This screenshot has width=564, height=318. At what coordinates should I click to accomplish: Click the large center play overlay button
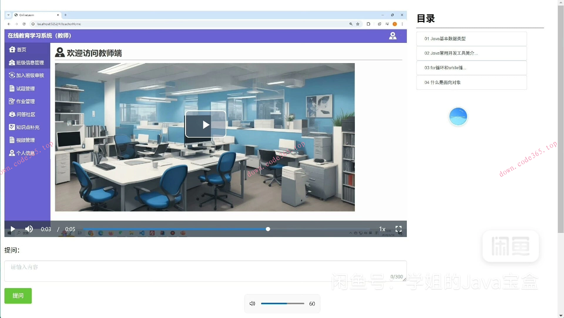coord(206,124)
